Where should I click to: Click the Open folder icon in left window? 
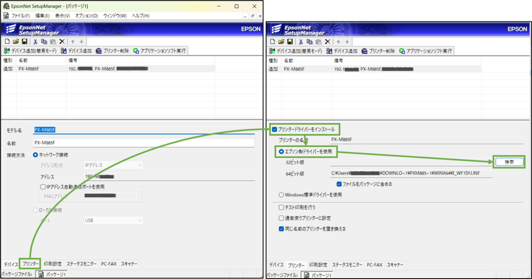pos(15,41)
